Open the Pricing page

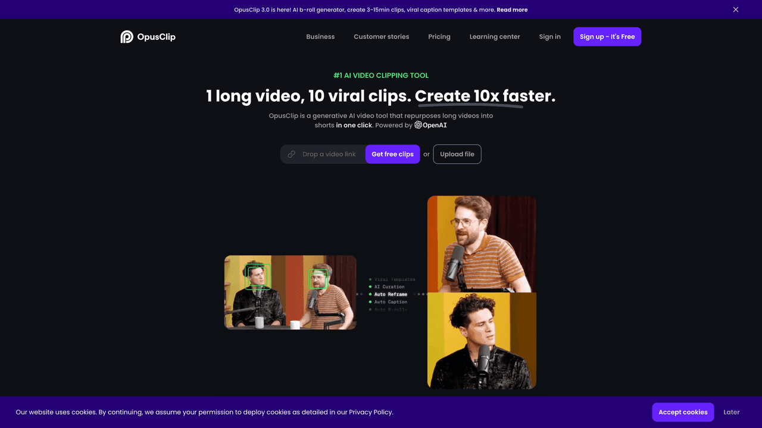tap(439, 37)
